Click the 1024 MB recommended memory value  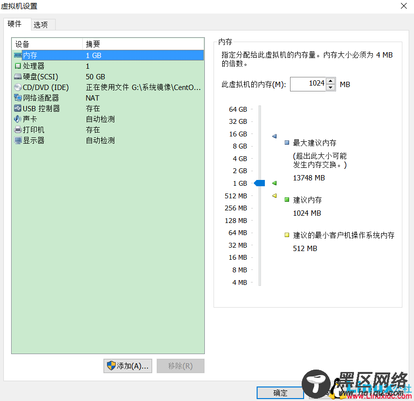[x=307, y=213]
